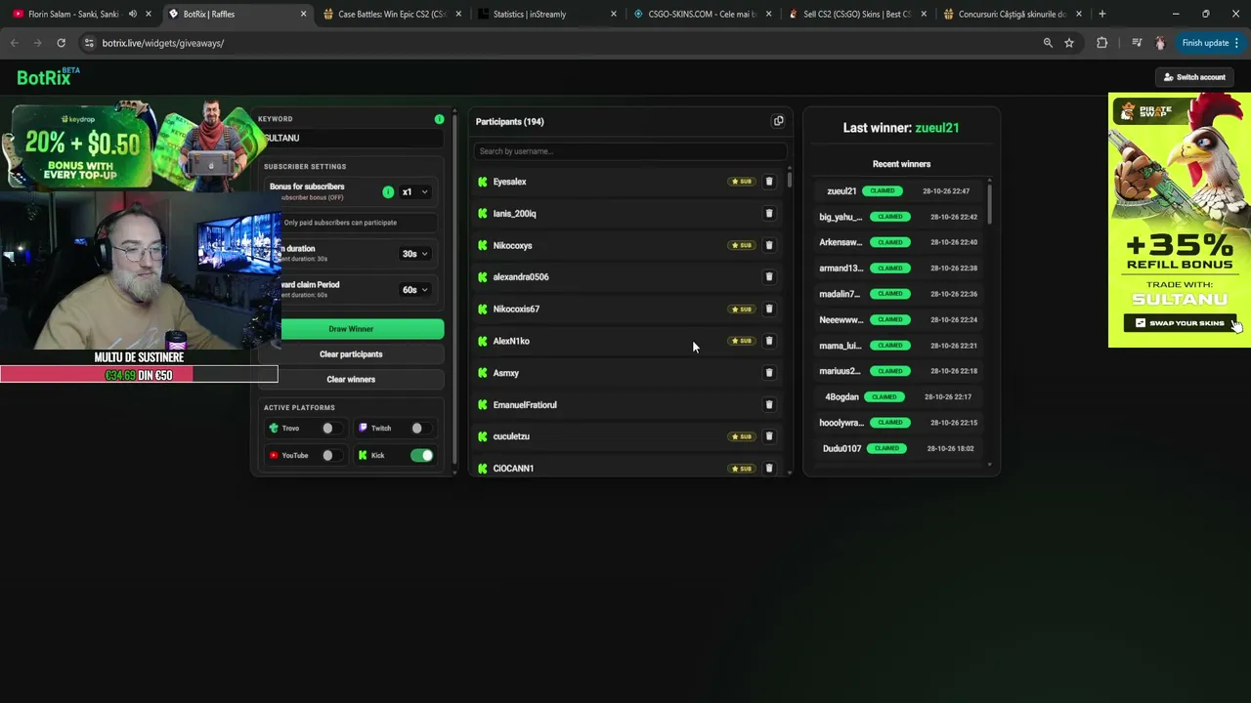Click the Draw Winner button
The width and height of the screenshot is (1251, 703).
[363, 329]
